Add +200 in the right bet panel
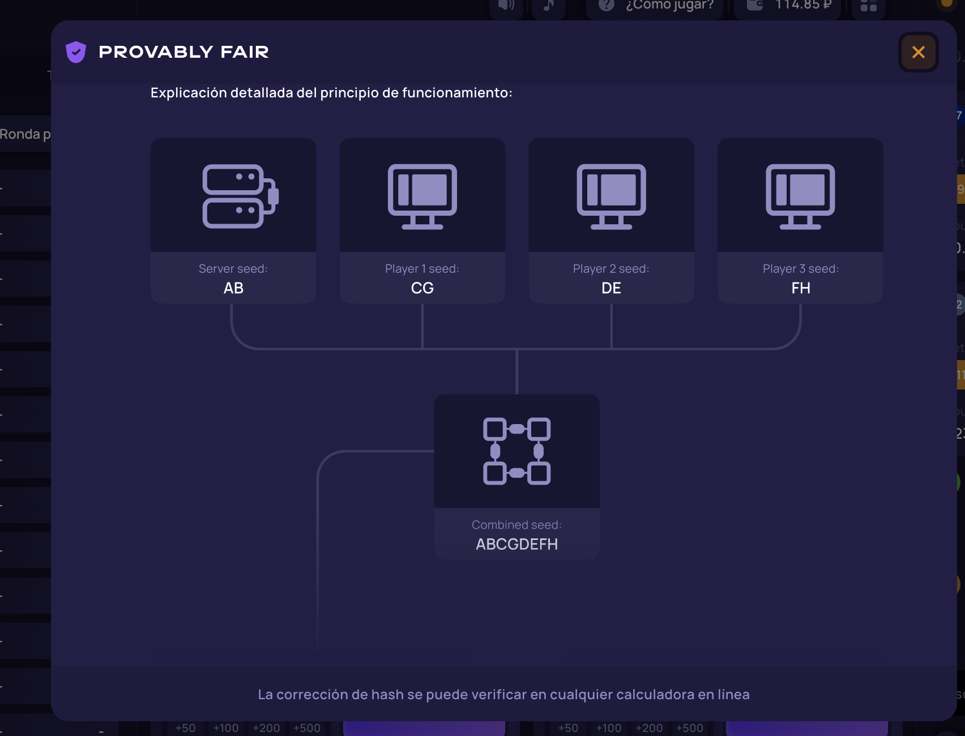Viewport: 965px width, 736px height. click(x=649, y=728)
